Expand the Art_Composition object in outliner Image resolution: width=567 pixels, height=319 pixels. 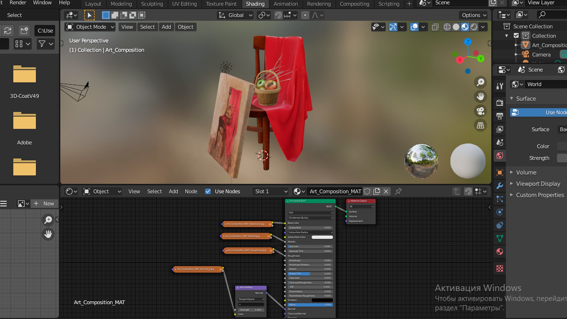tap(516, 45)
